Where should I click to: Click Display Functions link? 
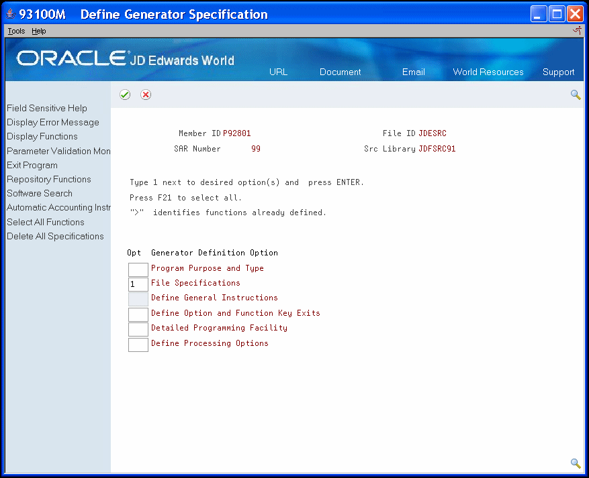(42, 136)
